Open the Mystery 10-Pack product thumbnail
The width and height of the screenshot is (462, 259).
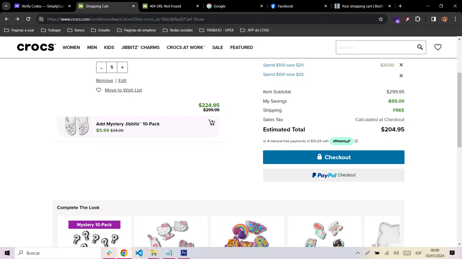[94, 232]
